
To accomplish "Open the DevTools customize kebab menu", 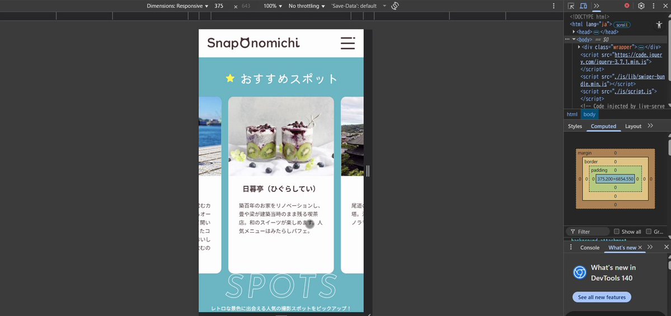I will [x=654, y=6].
